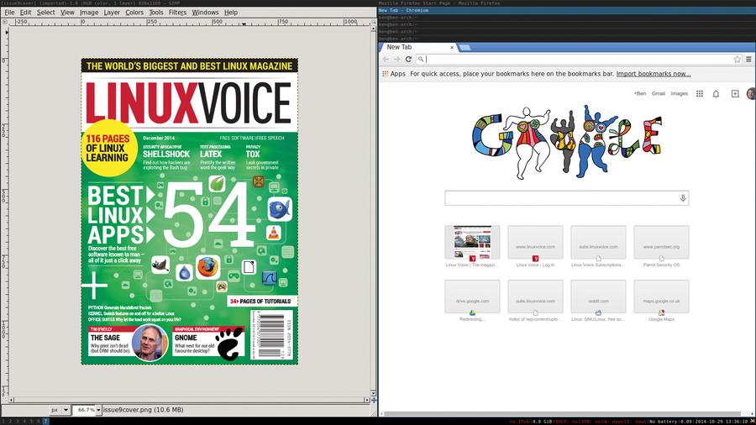Open the Linux Voice Subscriptions thumbnail

click(x=598, y=243)
